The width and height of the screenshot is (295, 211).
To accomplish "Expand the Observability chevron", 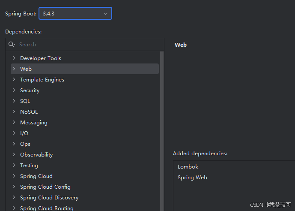I will 14,155.
